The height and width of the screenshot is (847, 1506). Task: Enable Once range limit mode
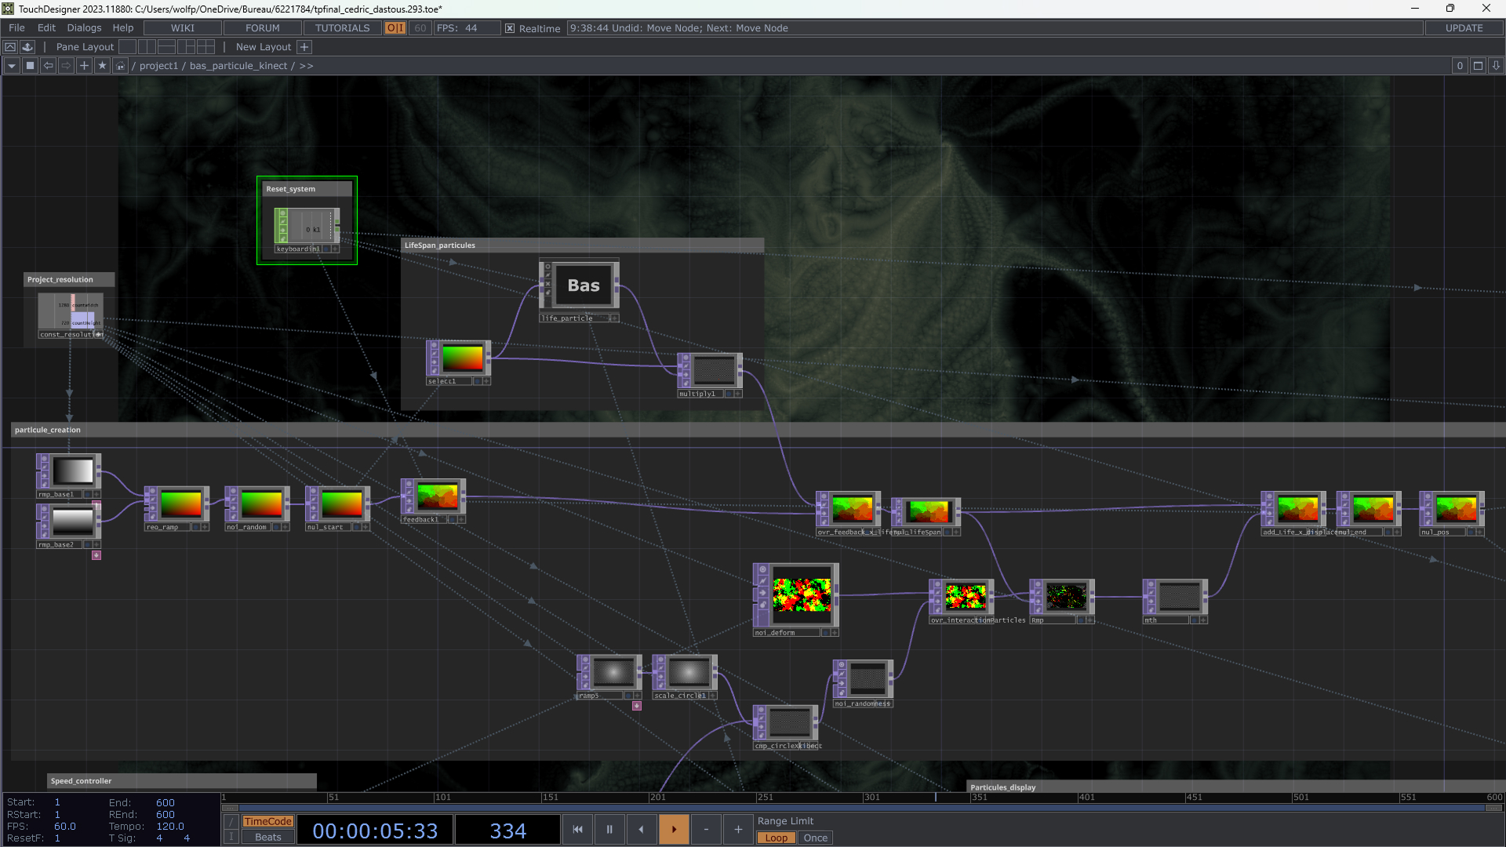pyautogui.click(x=815, y=838)
